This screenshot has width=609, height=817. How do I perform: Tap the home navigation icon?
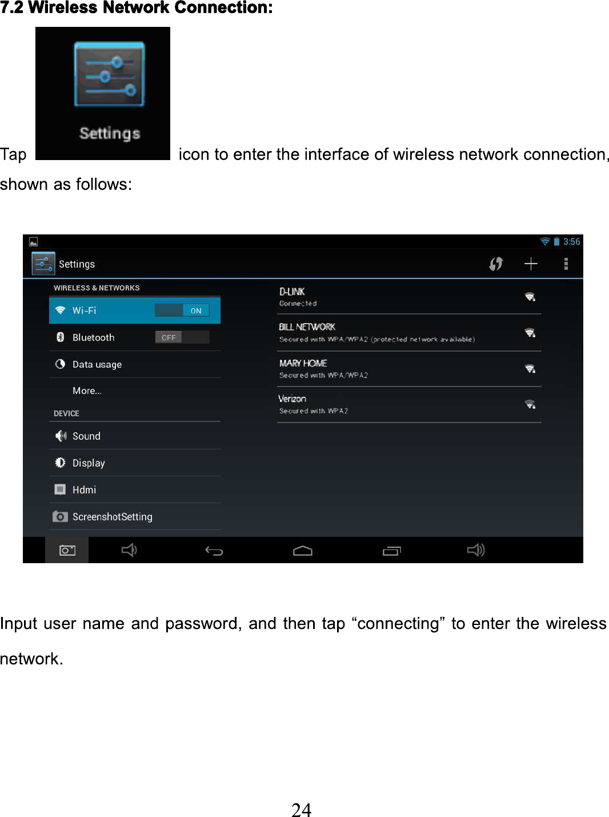[303, 551]
